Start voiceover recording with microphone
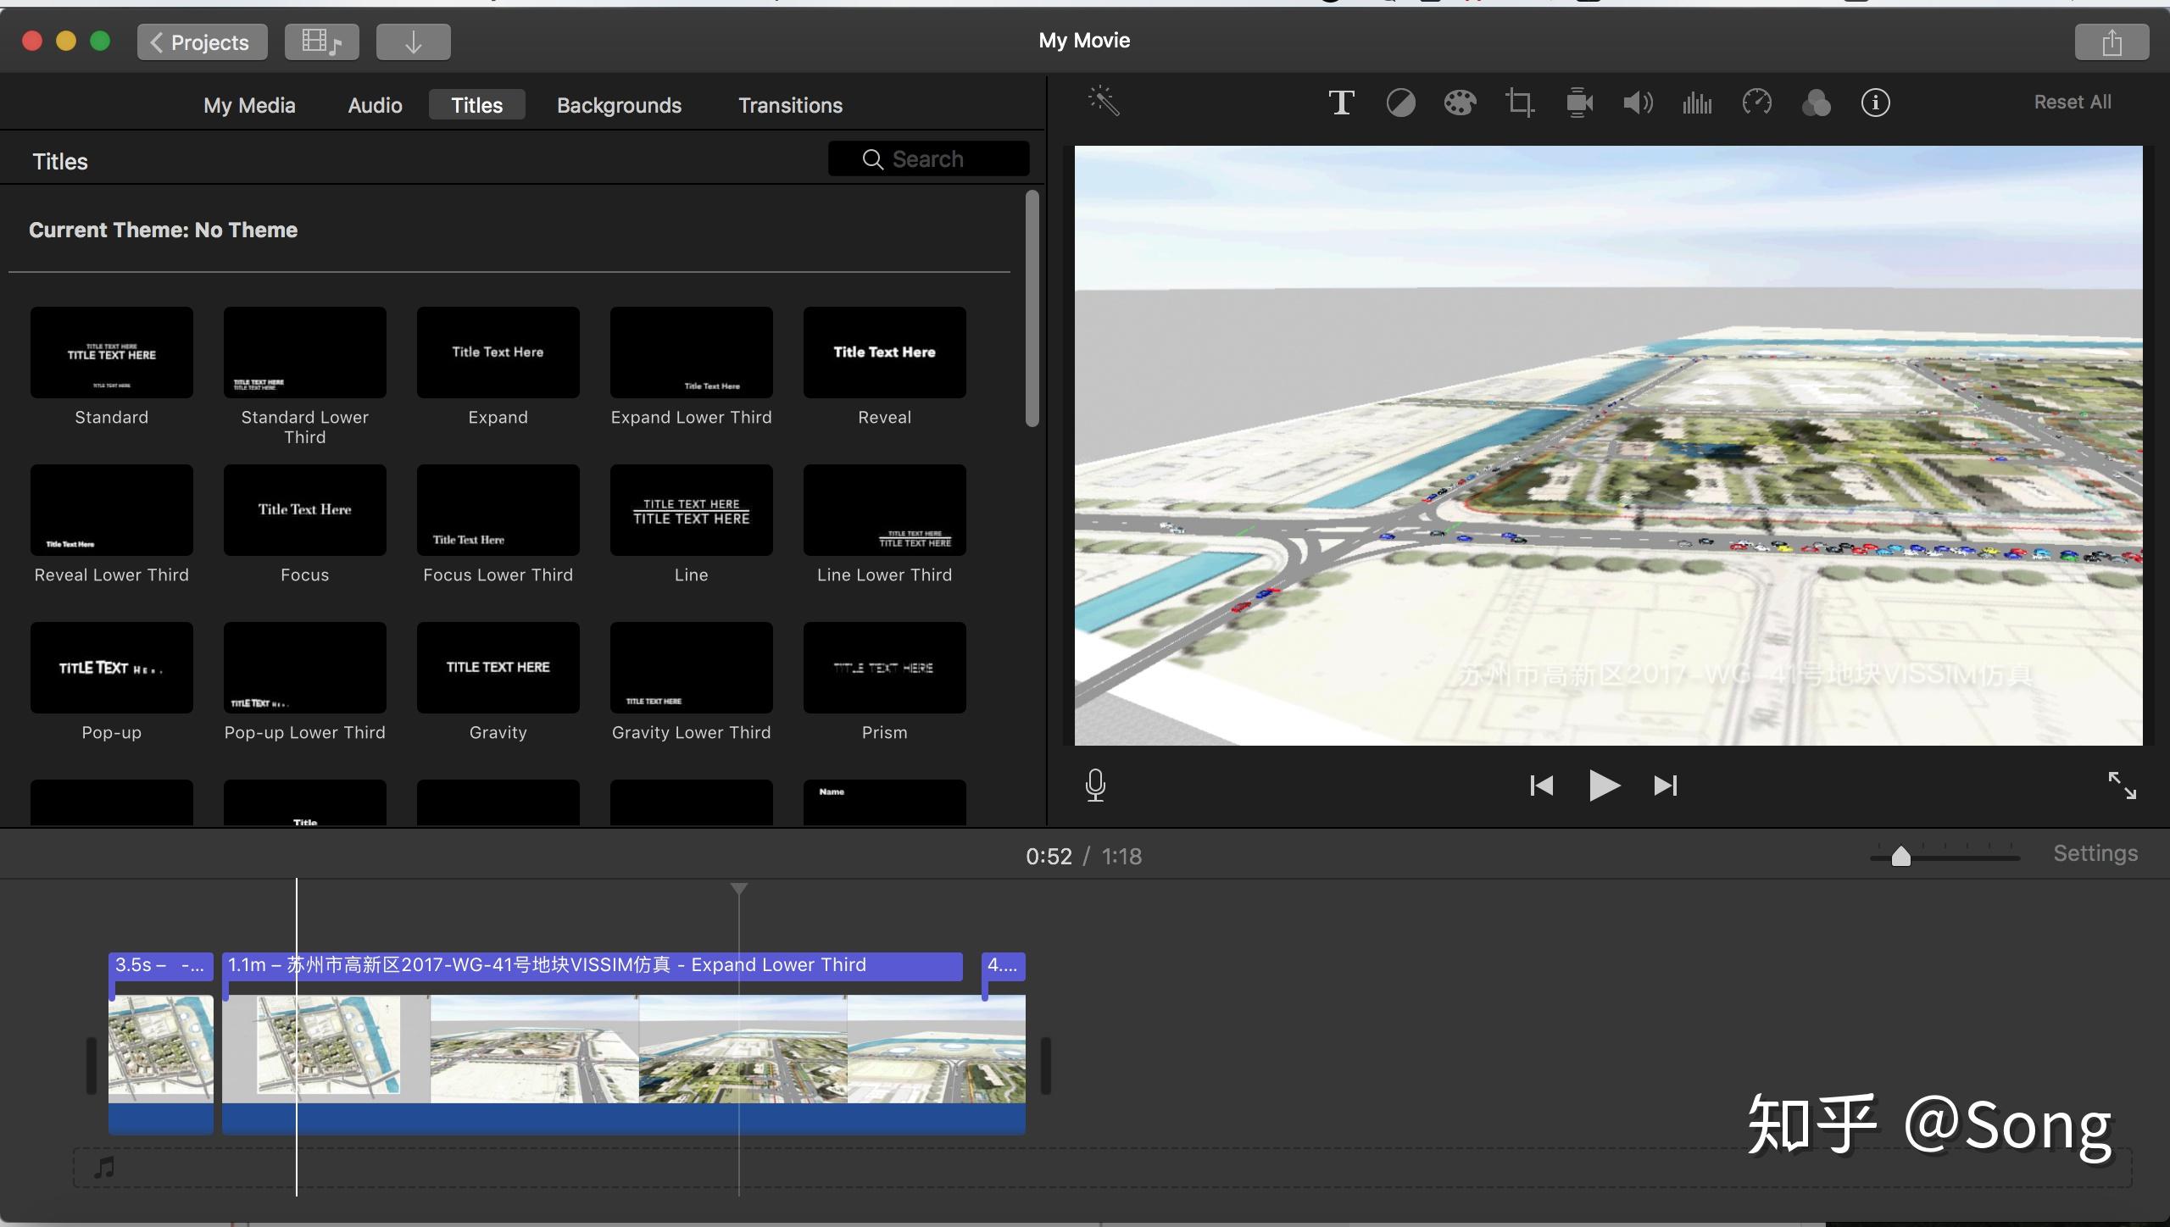The image size is (2170, 1227). click(1095, 786)
